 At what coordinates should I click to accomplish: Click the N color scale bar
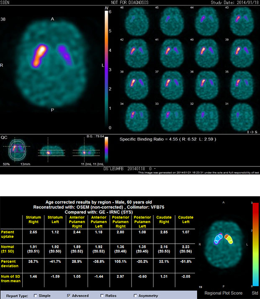coord(106,70)
